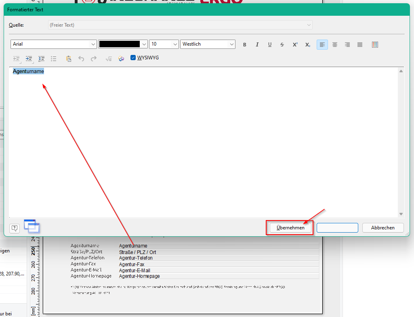Justify the text alignment
Screen dimensions: 414x317
tap(359, 44)
